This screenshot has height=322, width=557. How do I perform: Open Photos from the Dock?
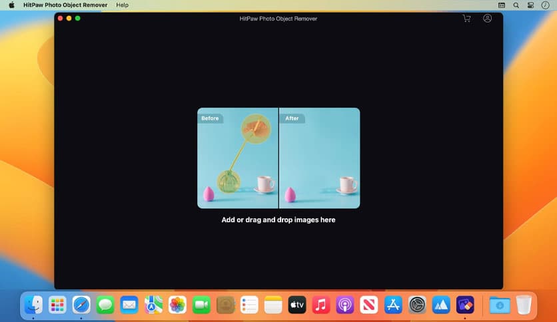coord(177,305)
